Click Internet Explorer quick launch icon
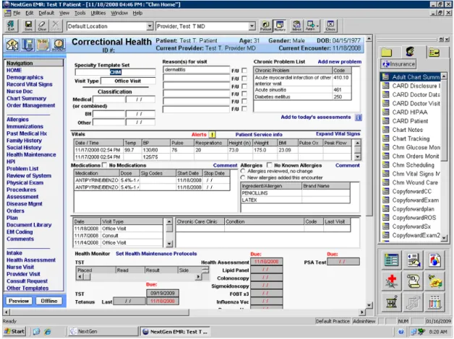 coord(47,332)
